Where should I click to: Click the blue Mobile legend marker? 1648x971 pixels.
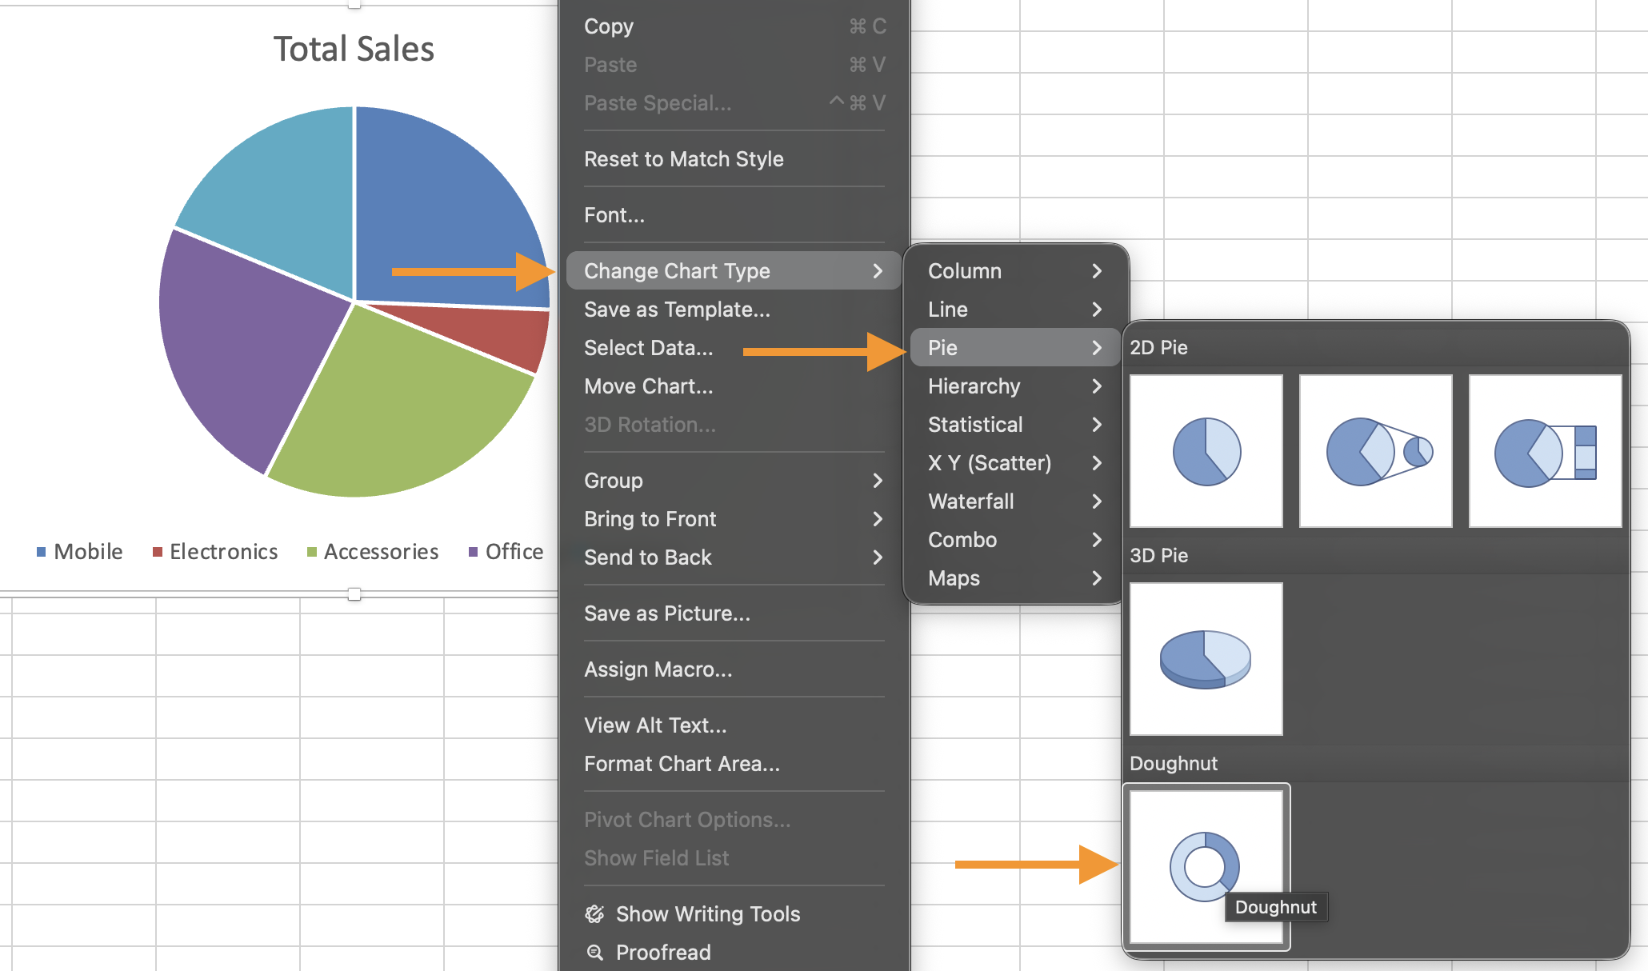42,552
